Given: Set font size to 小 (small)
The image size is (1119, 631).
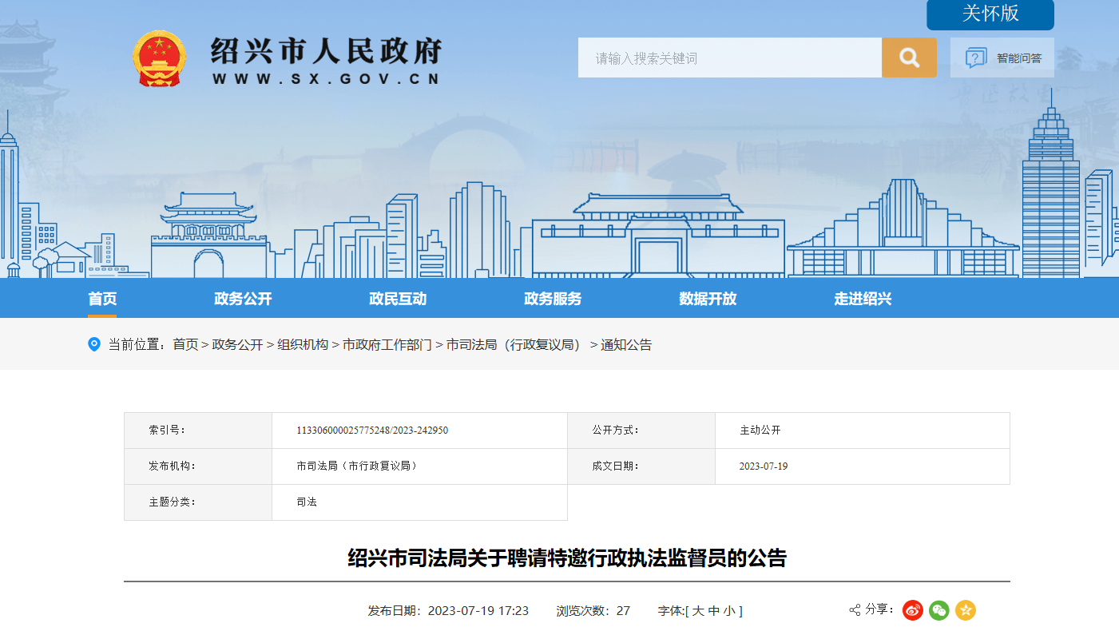Looking at the screenshot, I should coord(729,611).
